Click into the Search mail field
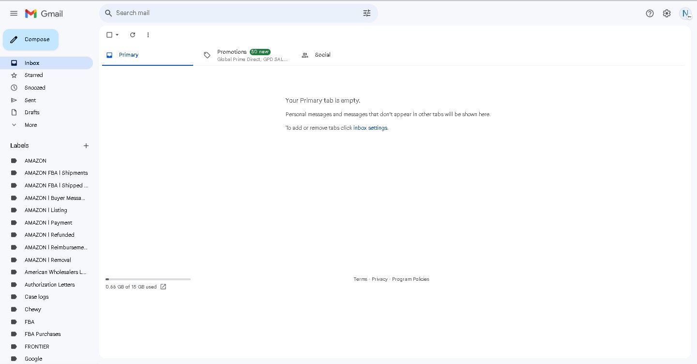697x364 pixels. 237,13
